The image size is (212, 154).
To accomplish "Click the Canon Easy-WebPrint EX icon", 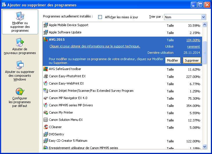I will 46,83.
